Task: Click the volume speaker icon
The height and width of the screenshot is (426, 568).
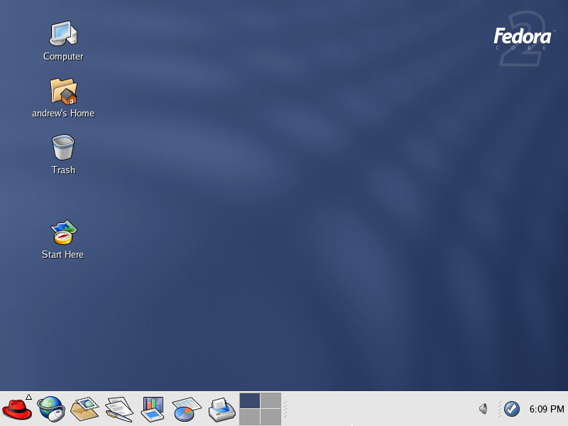Action: point(484,409)
